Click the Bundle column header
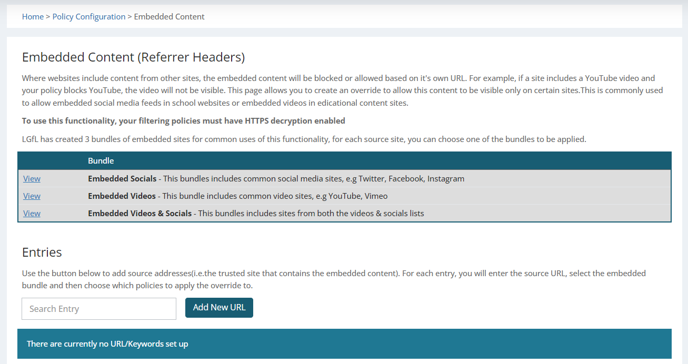This screenshot has width=688, height=364. click(101, 161)
